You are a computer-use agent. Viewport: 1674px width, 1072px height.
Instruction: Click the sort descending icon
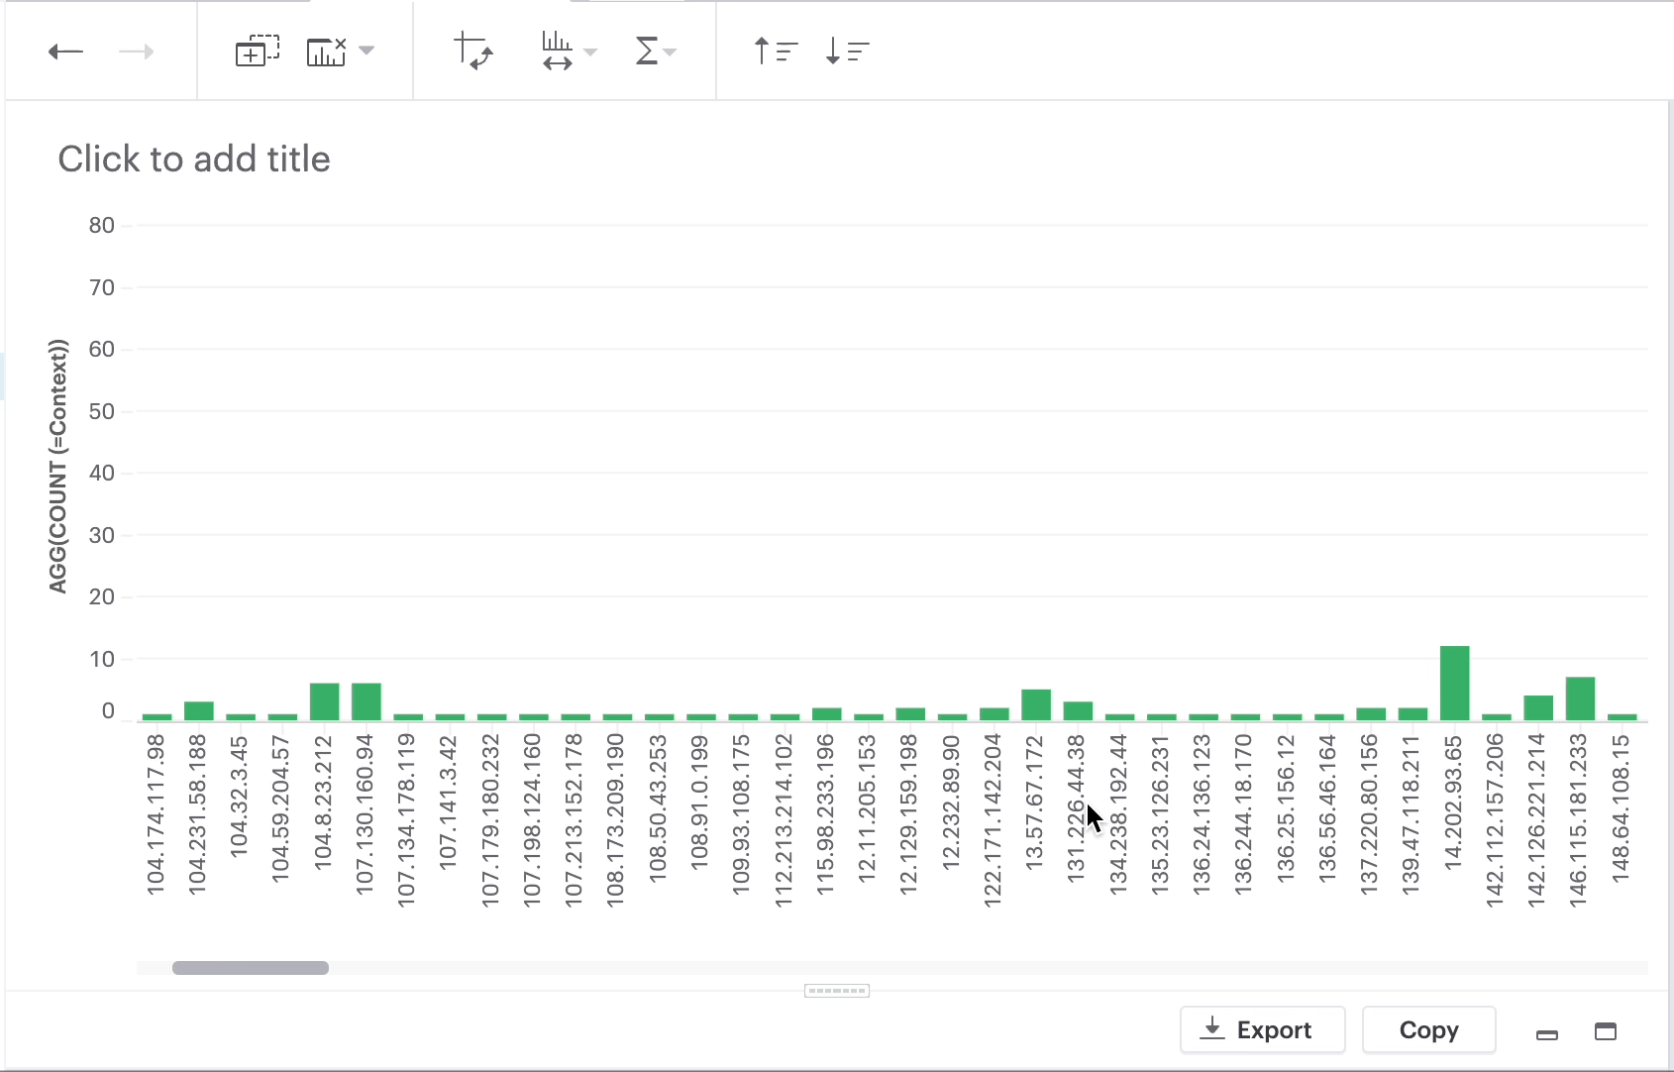tap(847, 51)
